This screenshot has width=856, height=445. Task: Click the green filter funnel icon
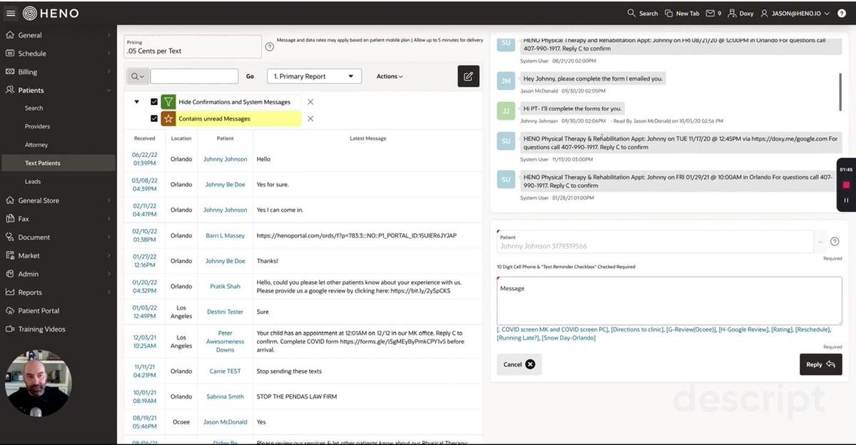168,102
